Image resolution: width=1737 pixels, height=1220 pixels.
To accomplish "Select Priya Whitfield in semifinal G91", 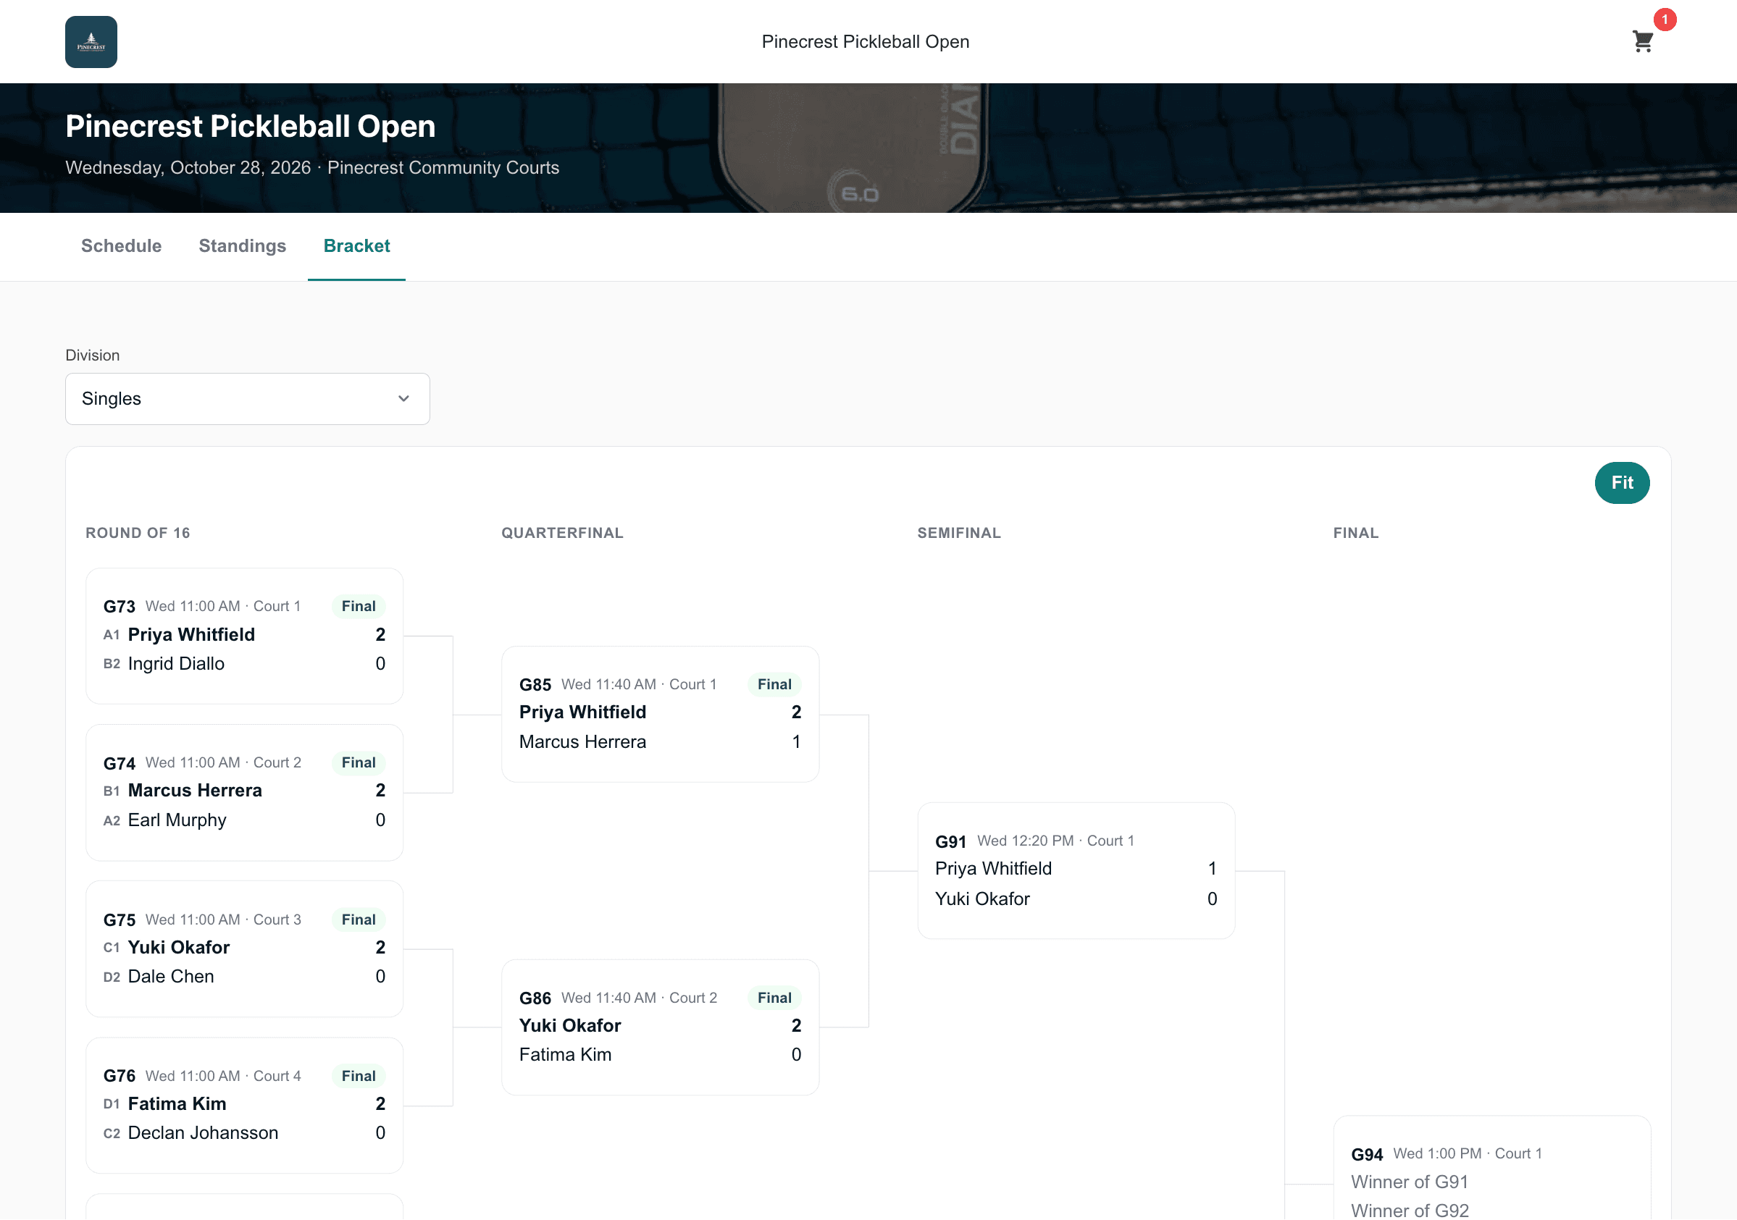I will 993,868.
